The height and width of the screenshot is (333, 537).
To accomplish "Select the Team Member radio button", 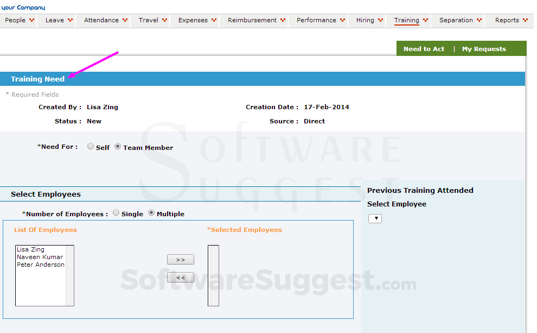I will click(x=117, y=146).
